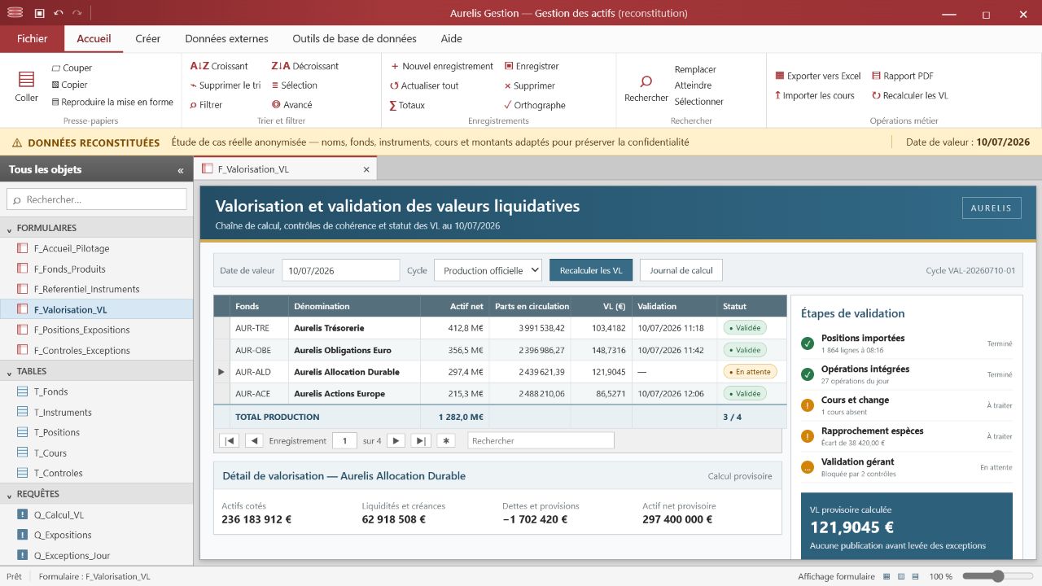Go to the first record

point(230,440)
